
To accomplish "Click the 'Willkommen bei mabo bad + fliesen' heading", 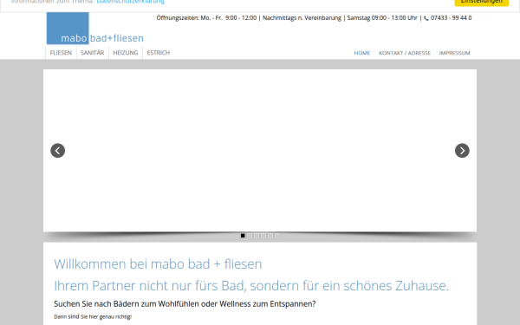I will tap(158, 264).
